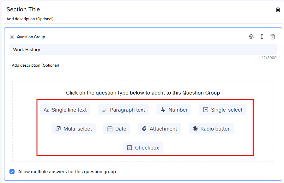
Task: Add a Paragraph text question
Action: pyautogui.click(x=123, y=110)
